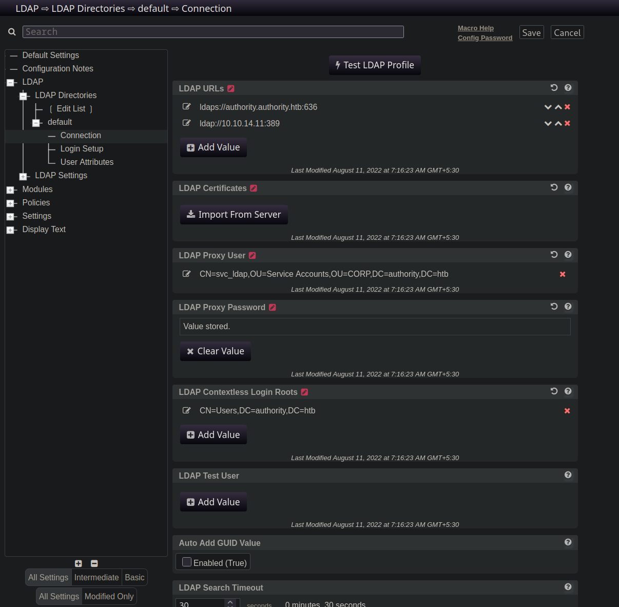Expand the Modules tree node
The image size is (619, 607).
(10, 190)
